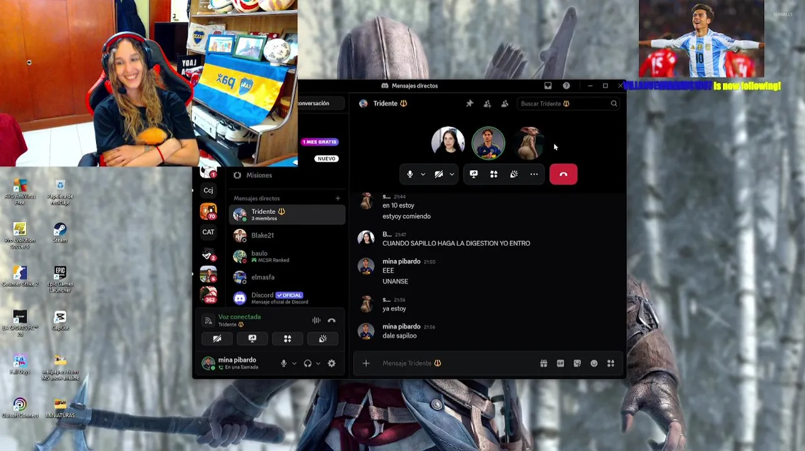Screen dimensions: 805x451
Task: Open Discord help question mark icon
Action: (566, 86)
